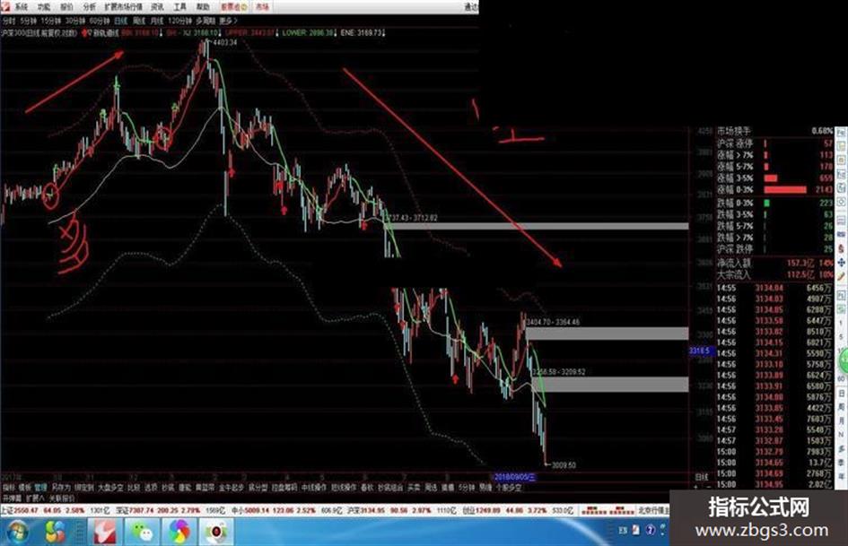
Task: Switch to the 30分钟 period tab
Action: point(75,22)
